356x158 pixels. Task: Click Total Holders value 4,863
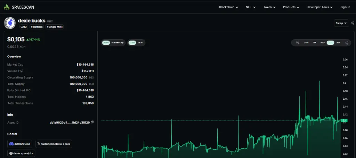(89, 97)
